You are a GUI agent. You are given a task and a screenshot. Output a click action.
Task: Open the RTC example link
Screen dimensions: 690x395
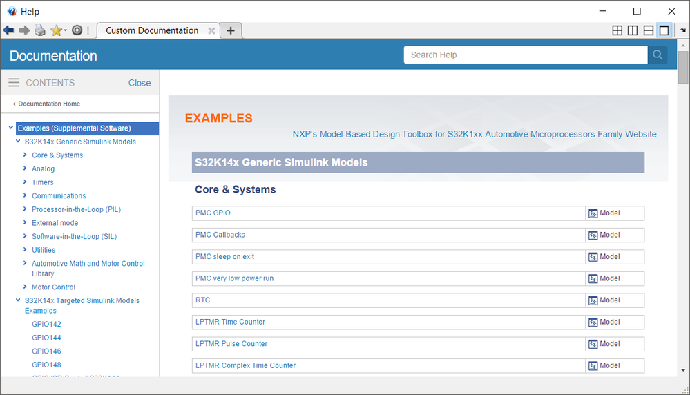pos(203,300)
